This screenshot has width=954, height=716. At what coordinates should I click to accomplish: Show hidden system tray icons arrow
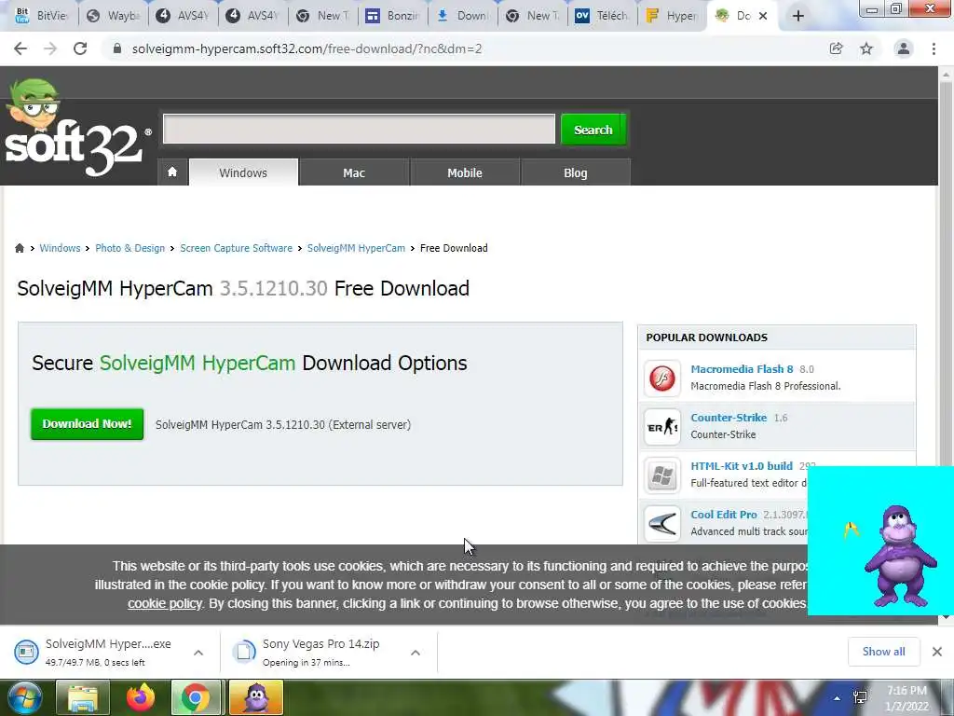coord(838,698)
